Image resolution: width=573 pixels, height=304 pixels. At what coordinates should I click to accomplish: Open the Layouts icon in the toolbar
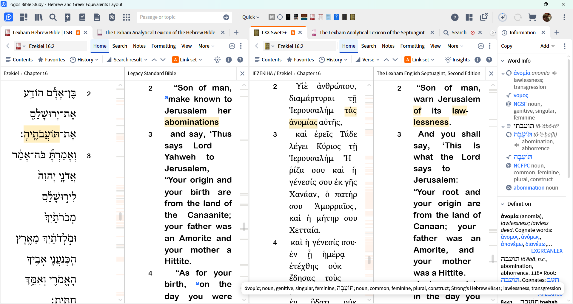tap(24, 17)
